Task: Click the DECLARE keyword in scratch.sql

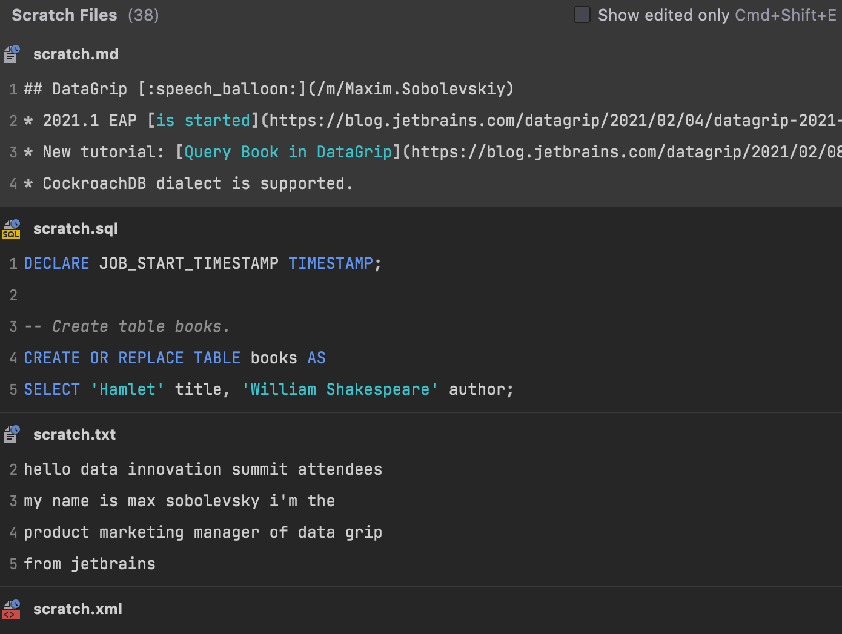Action: 56,263
